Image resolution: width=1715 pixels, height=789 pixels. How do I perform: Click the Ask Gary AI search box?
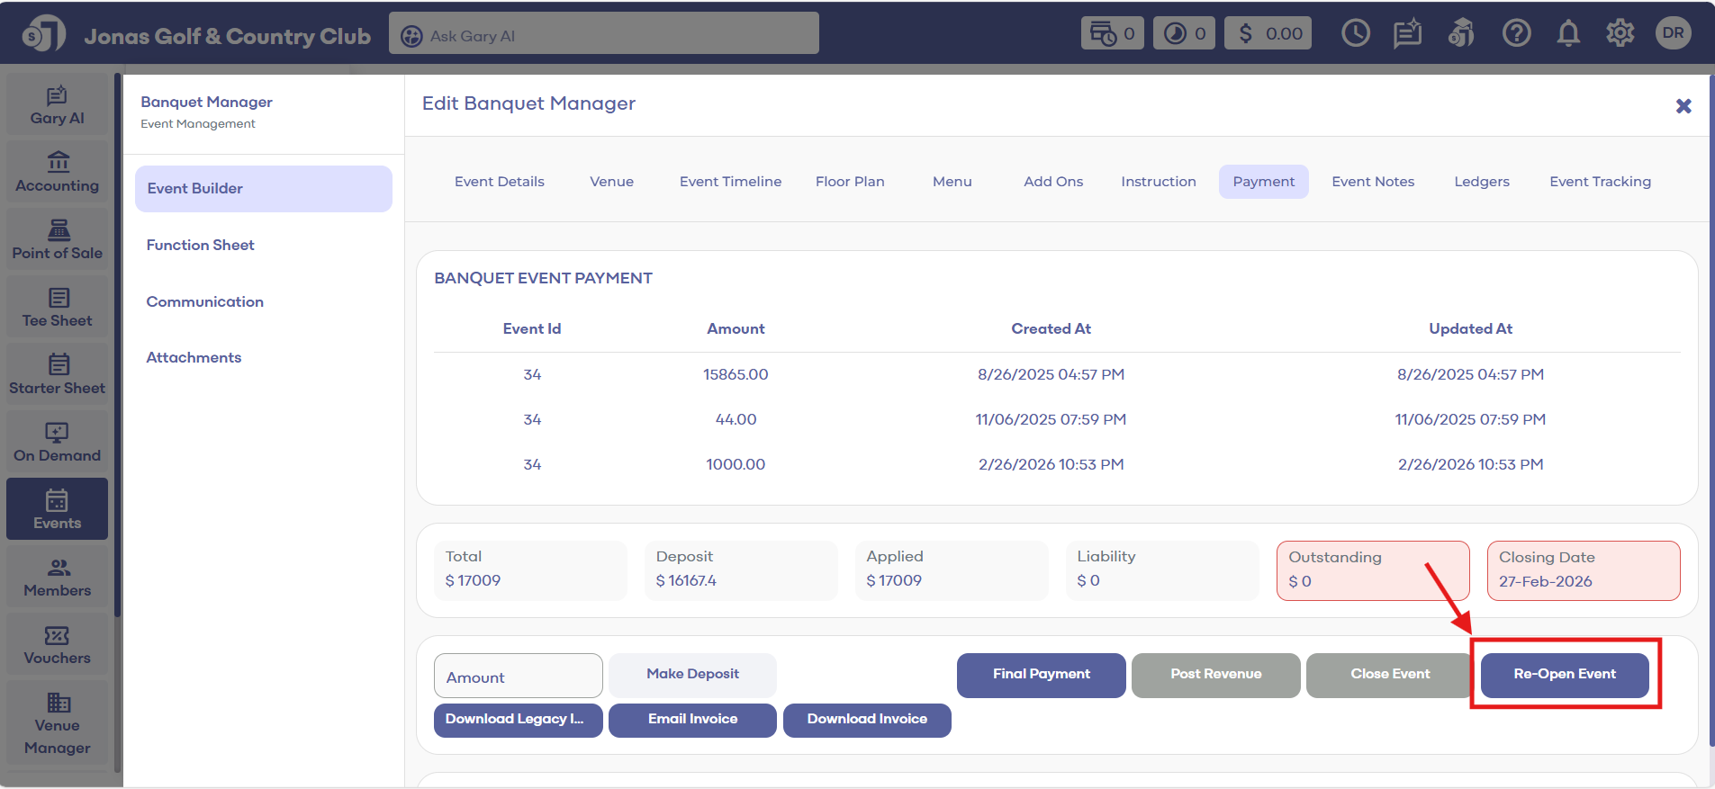(x=603, y=34)
